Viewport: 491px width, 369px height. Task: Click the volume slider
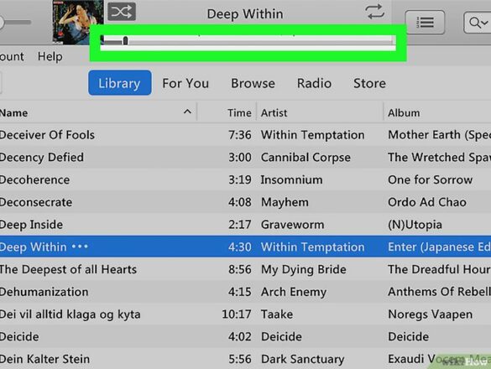pyautogui.click(x=15, y=22)
